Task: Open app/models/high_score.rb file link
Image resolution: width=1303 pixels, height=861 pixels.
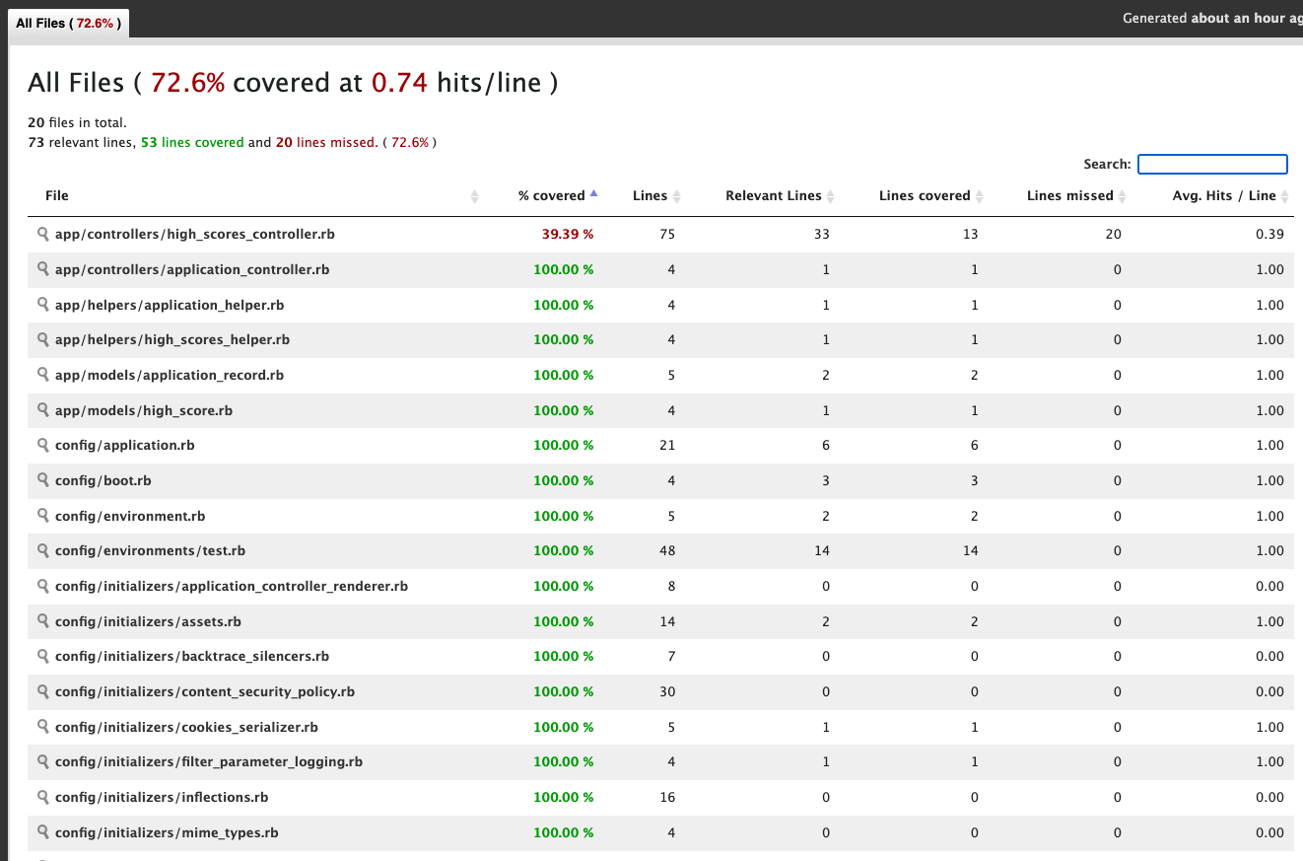Action: (x=144, y=410)
